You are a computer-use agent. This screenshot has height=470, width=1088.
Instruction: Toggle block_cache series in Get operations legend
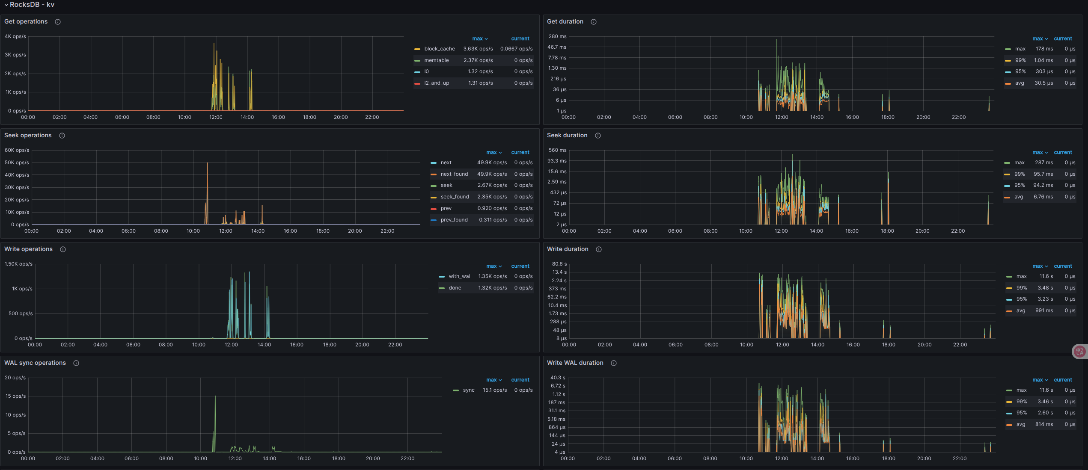coord(439,49)
